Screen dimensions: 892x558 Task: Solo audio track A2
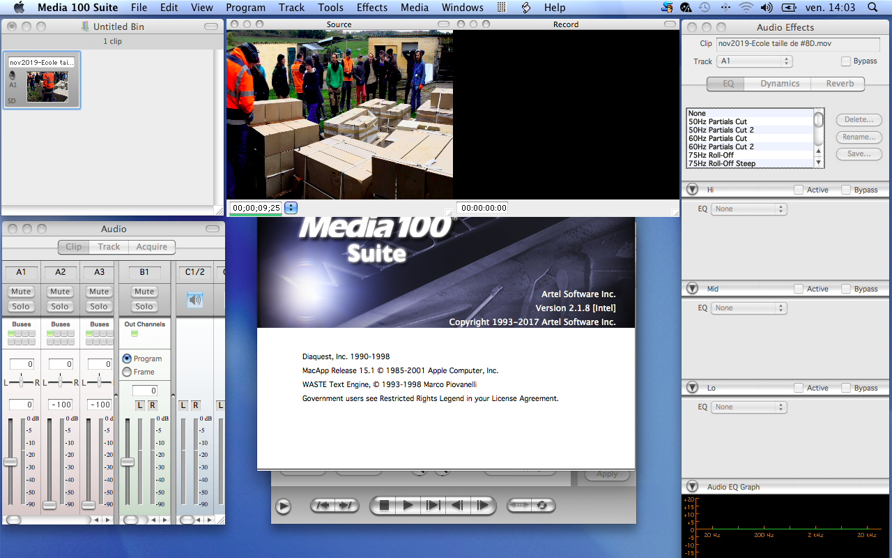(60, 306)
